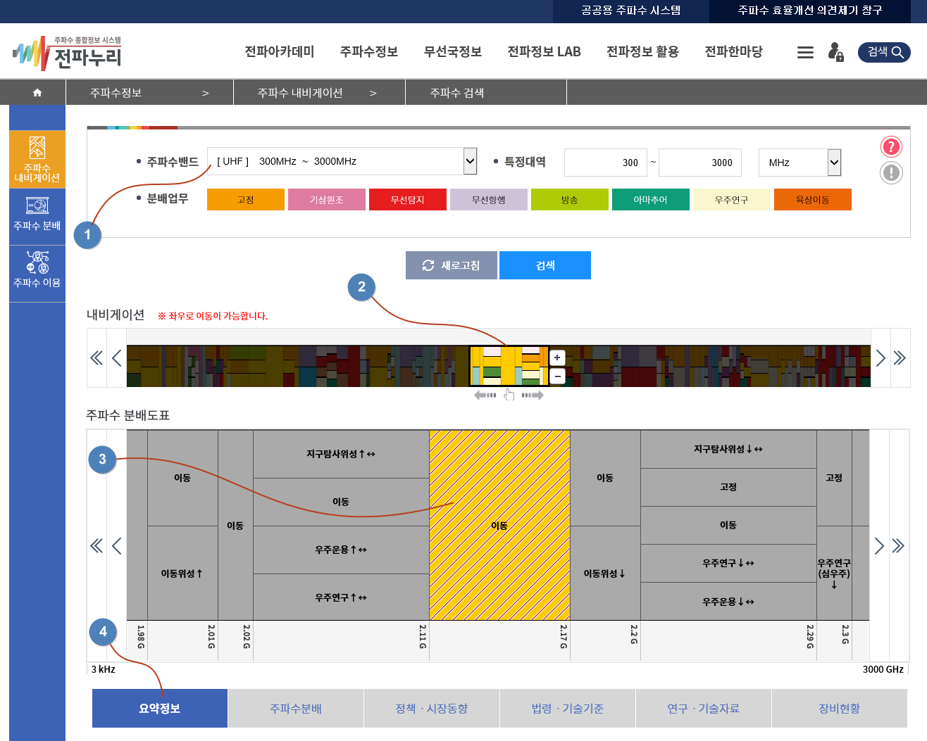Move navigation strip one step right
Viewport: 927px width, 741px height.
[881, 358]
